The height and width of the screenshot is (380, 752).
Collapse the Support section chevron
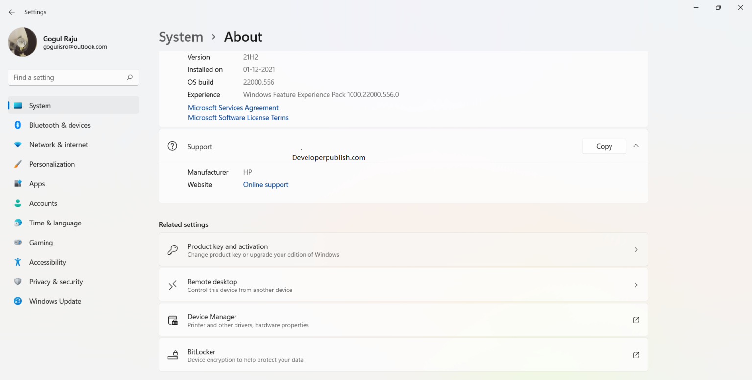click(x=636, y=146)
